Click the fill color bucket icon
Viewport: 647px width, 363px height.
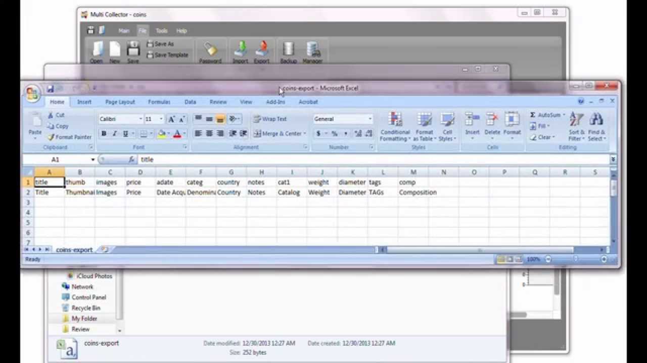coord(161,134)
